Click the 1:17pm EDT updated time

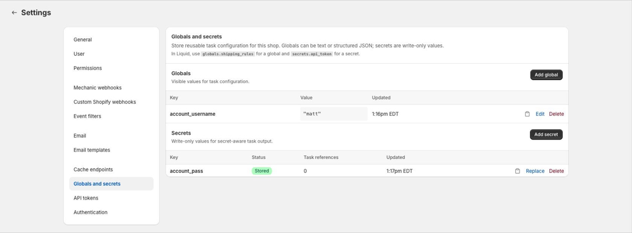399,171
